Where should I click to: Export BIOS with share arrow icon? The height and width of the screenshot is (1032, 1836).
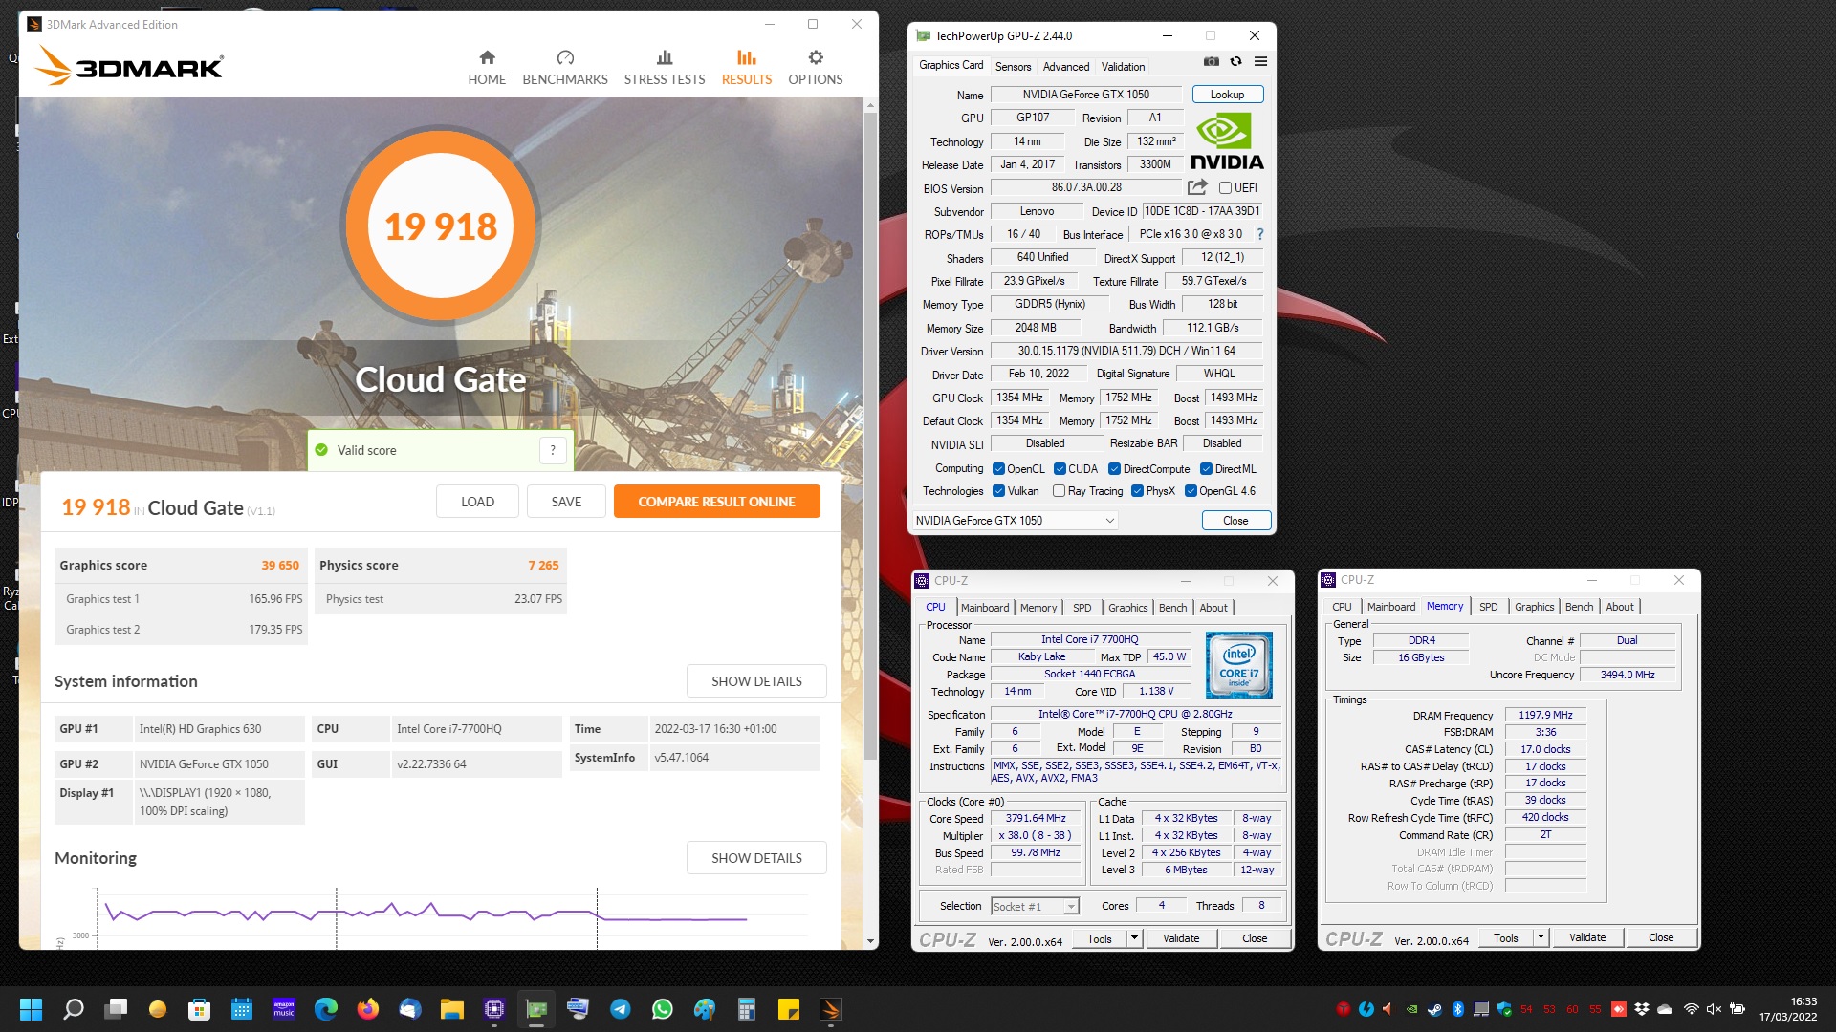coord(1197,187)
